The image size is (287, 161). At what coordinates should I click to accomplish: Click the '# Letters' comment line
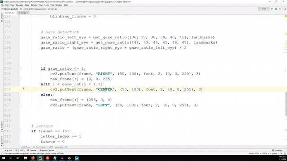42,126
